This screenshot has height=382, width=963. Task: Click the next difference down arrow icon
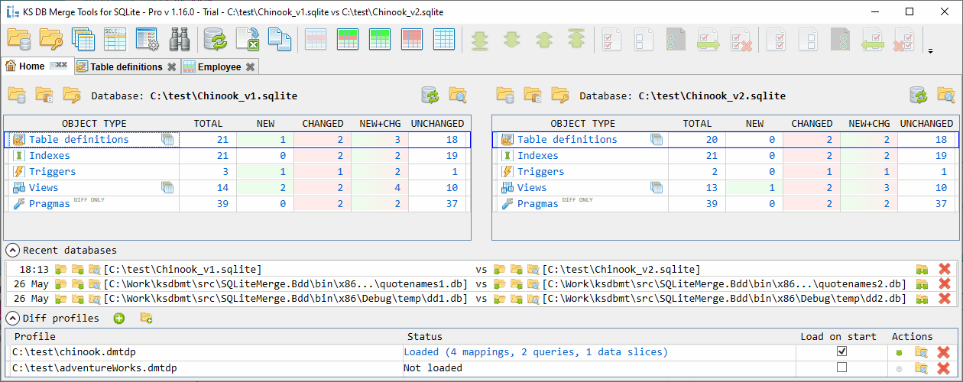[512, 39]
